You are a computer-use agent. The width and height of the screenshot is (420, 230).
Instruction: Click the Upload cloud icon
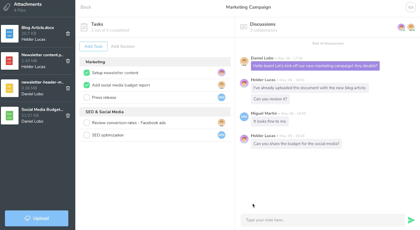pyautogui.click(x=27, y=218)
